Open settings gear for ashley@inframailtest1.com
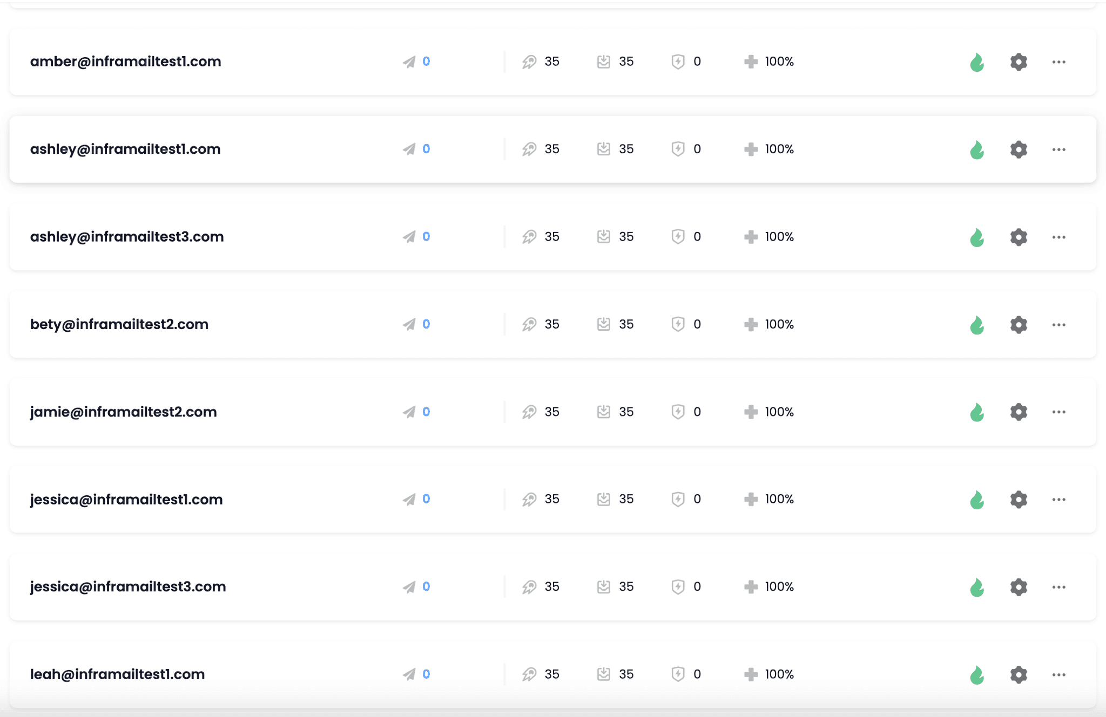The image size is (1106, 717). click(x=1019, y=149)
